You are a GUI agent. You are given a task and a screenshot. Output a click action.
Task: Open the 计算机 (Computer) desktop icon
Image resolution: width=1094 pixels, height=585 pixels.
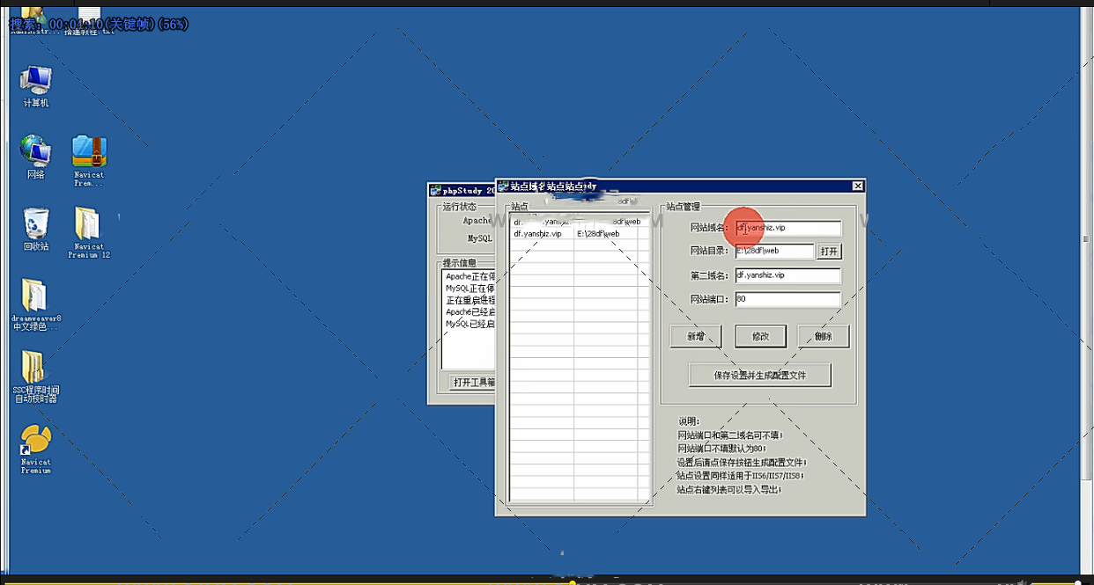[36, 82]
